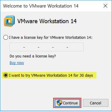The image size is (112, 111).
Task: Click the 'VMware Workstation 14' heading text
Action: [47, 21]
